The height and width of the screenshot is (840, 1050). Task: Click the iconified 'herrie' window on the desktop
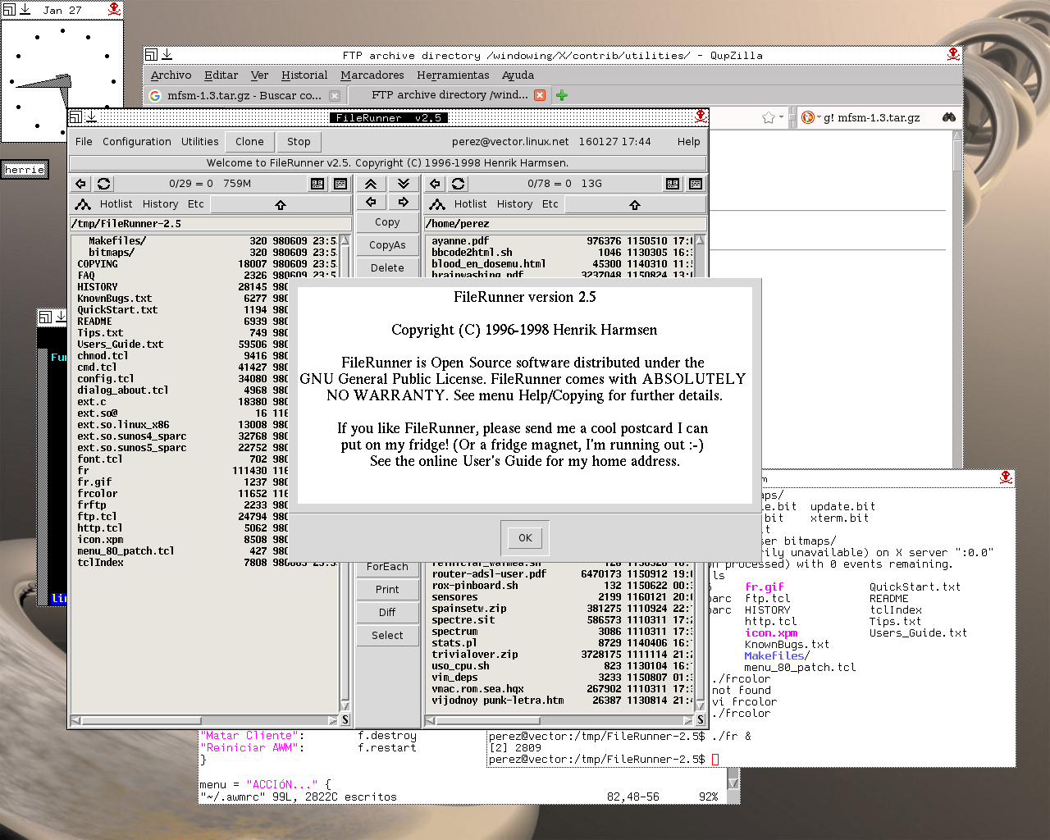25,170
